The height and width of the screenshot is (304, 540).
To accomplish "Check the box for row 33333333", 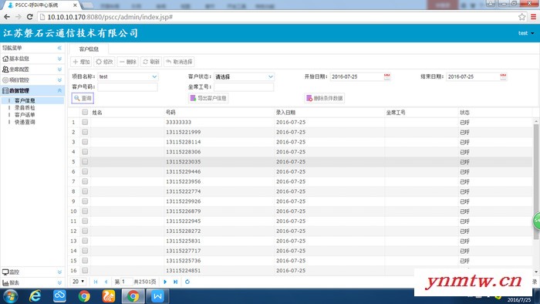I will click(85, 122).
